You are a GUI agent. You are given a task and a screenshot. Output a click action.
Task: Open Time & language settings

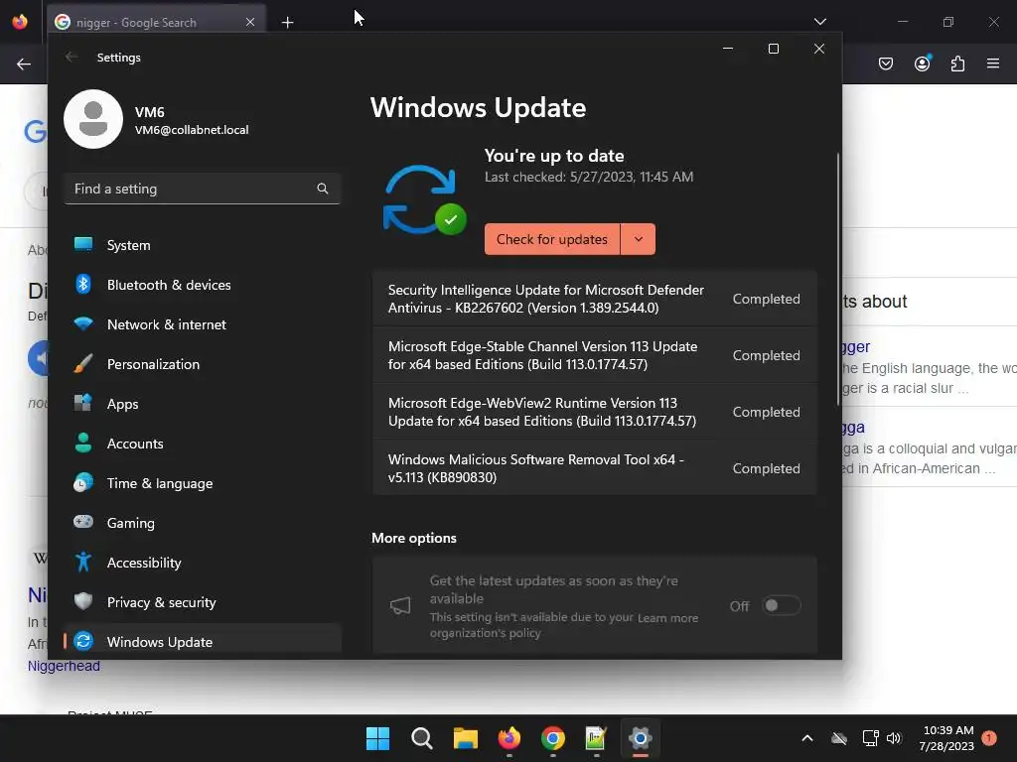(203, 483)
